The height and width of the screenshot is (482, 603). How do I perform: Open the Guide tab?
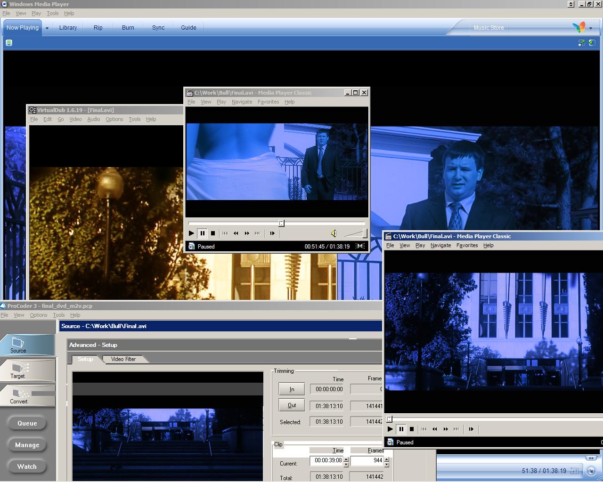(x=188, y=28)
